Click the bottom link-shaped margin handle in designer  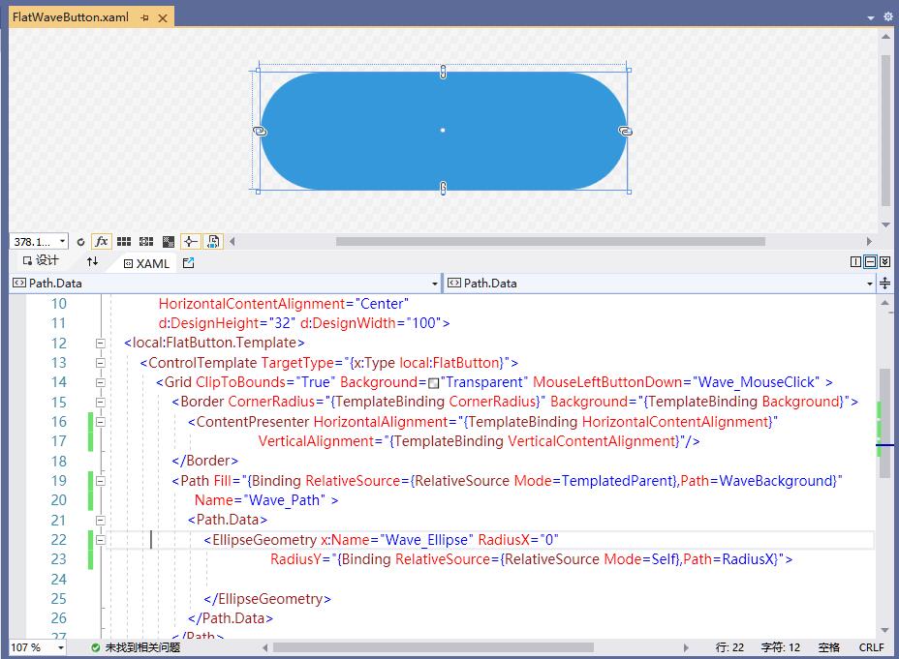443,188
